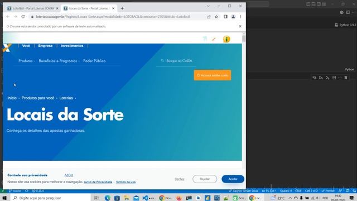Open Loterias breadcrumb link
Viewport: 357px width, 201px height.
tap(66, 98)
